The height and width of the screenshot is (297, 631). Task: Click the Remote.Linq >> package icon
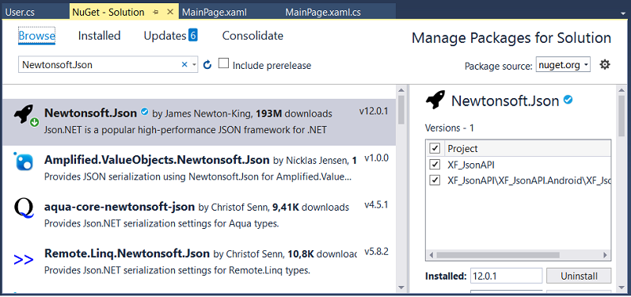pyautogui.click(x=23, y=260)
